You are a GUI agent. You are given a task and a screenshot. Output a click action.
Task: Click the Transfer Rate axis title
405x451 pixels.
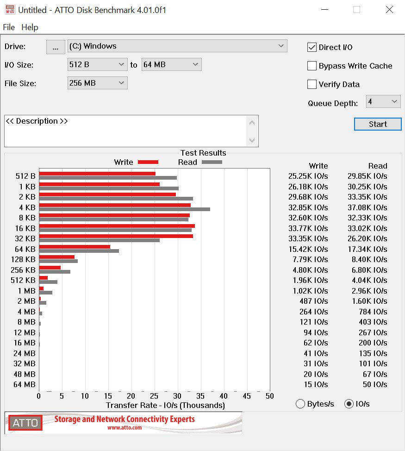[165, 405]
